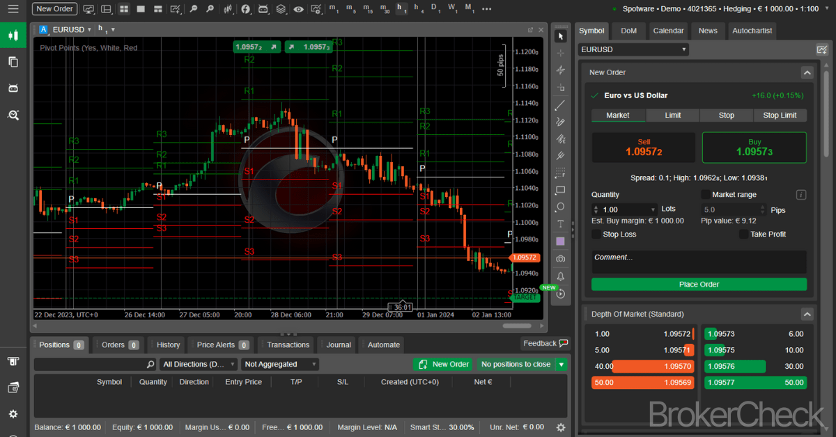Select the cursor pointer drawing tool
The image size is (836, 437).
561,36
